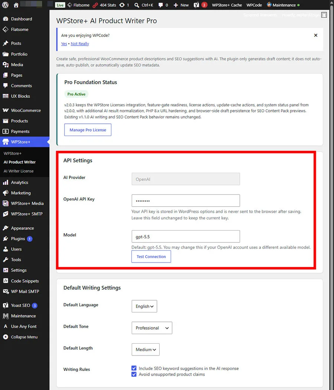Click the Yoast icon in admin bar
The image size is (334, 390).
(x=196, y=5)
